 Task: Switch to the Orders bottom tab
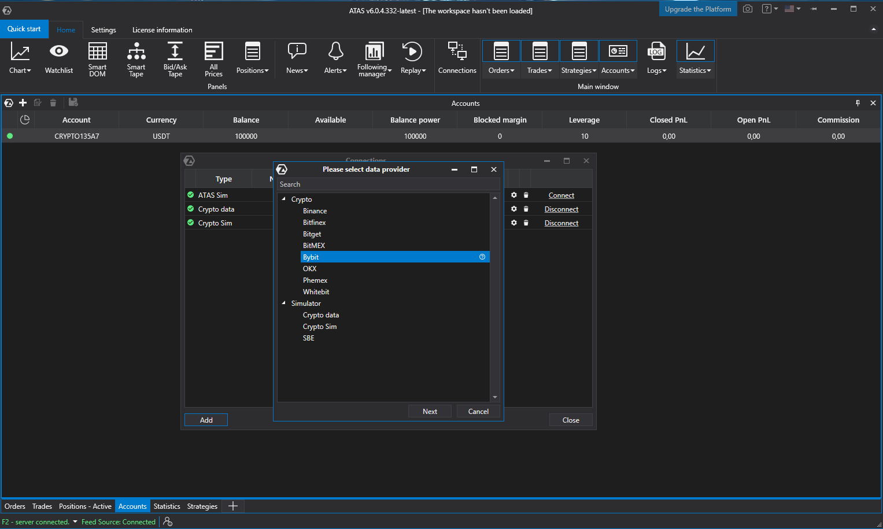pyautogui.click(x=15, y=506)
